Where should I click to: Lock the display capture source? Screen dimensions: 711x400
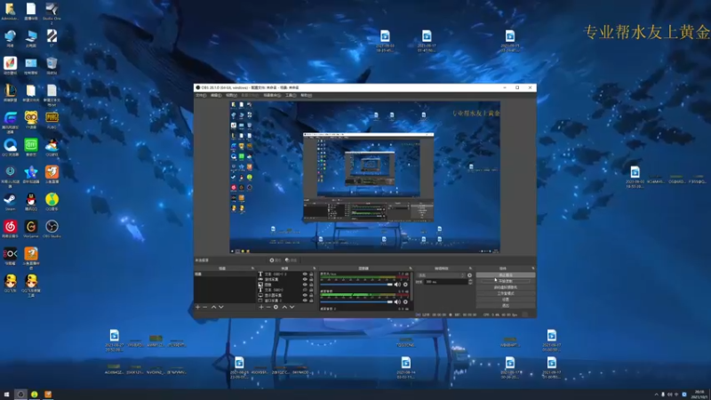(311, 295)
